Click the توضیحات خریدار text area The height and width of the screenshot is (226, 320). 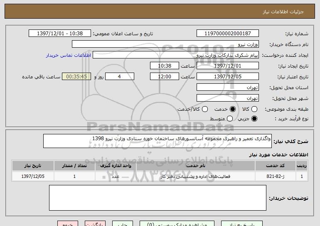pyautogui.click(x=158, y=198)
